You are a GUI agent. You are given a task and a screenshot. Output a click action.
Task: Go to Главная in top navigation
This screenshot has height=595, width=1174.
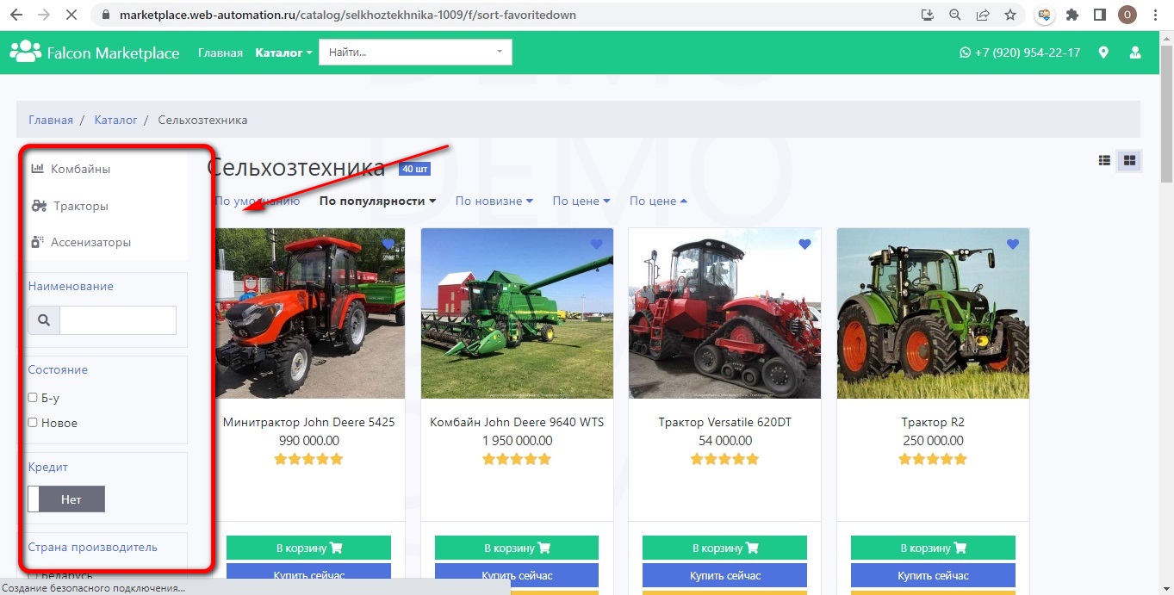(x=221, y=53)
